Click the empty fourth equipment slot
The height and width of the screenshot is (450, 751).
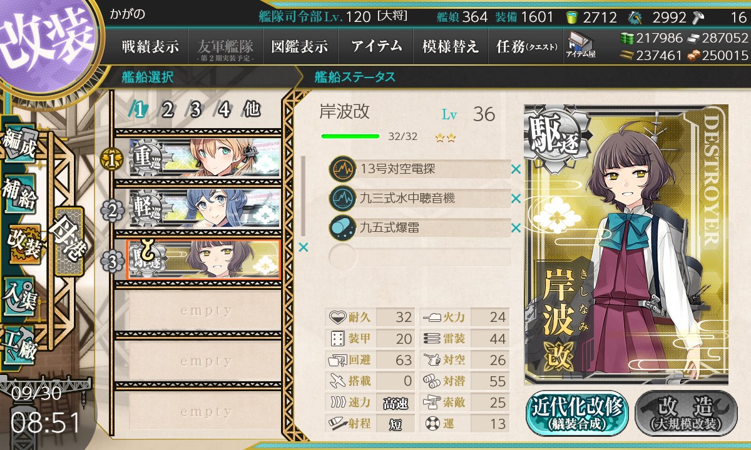point(419,257)
